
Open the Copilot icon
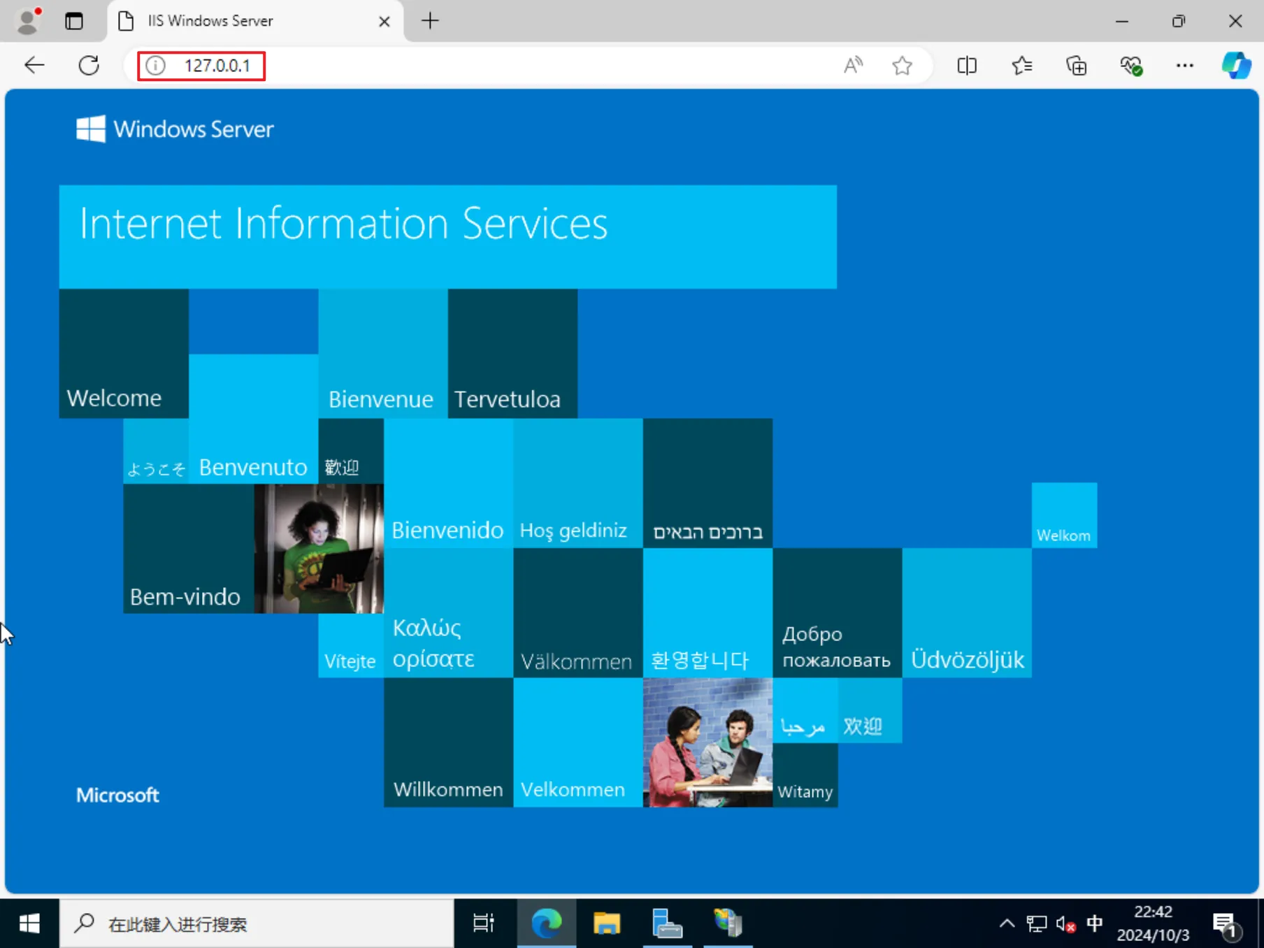[x=1236, y=66]
